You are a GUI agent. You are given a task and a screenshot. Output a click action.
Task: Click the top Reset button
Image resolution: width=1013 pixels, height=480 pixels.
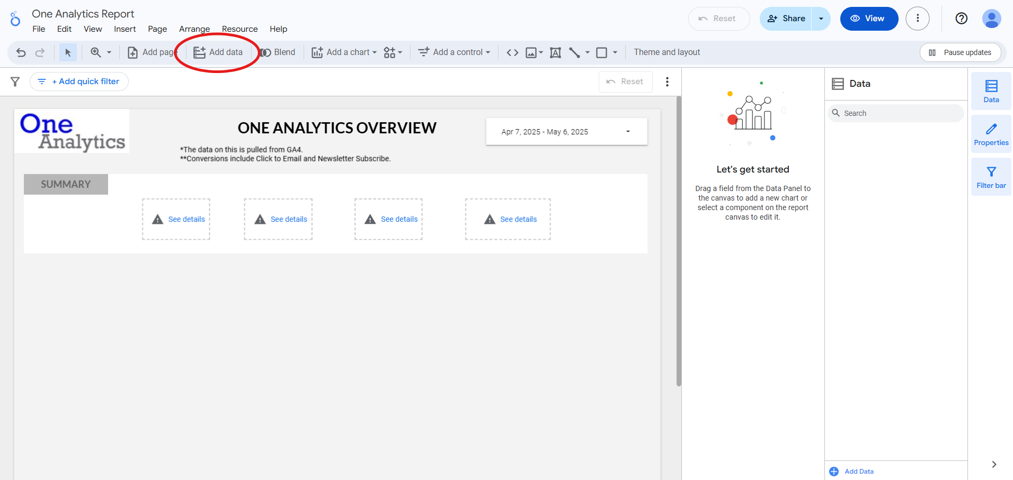pos(719,19)
